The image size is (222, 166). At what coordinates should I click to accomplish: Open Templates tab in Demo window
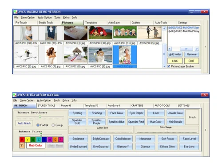(x=95, y=23)
